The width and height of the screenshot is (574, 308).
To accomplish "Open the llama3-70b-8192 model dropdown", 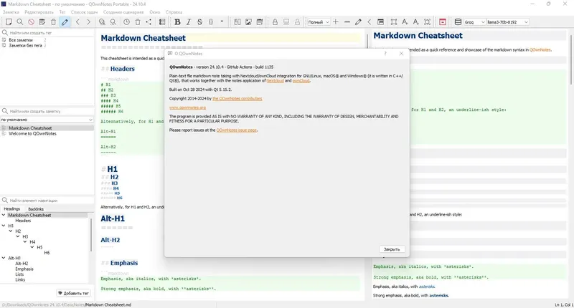I will [507, 22].
